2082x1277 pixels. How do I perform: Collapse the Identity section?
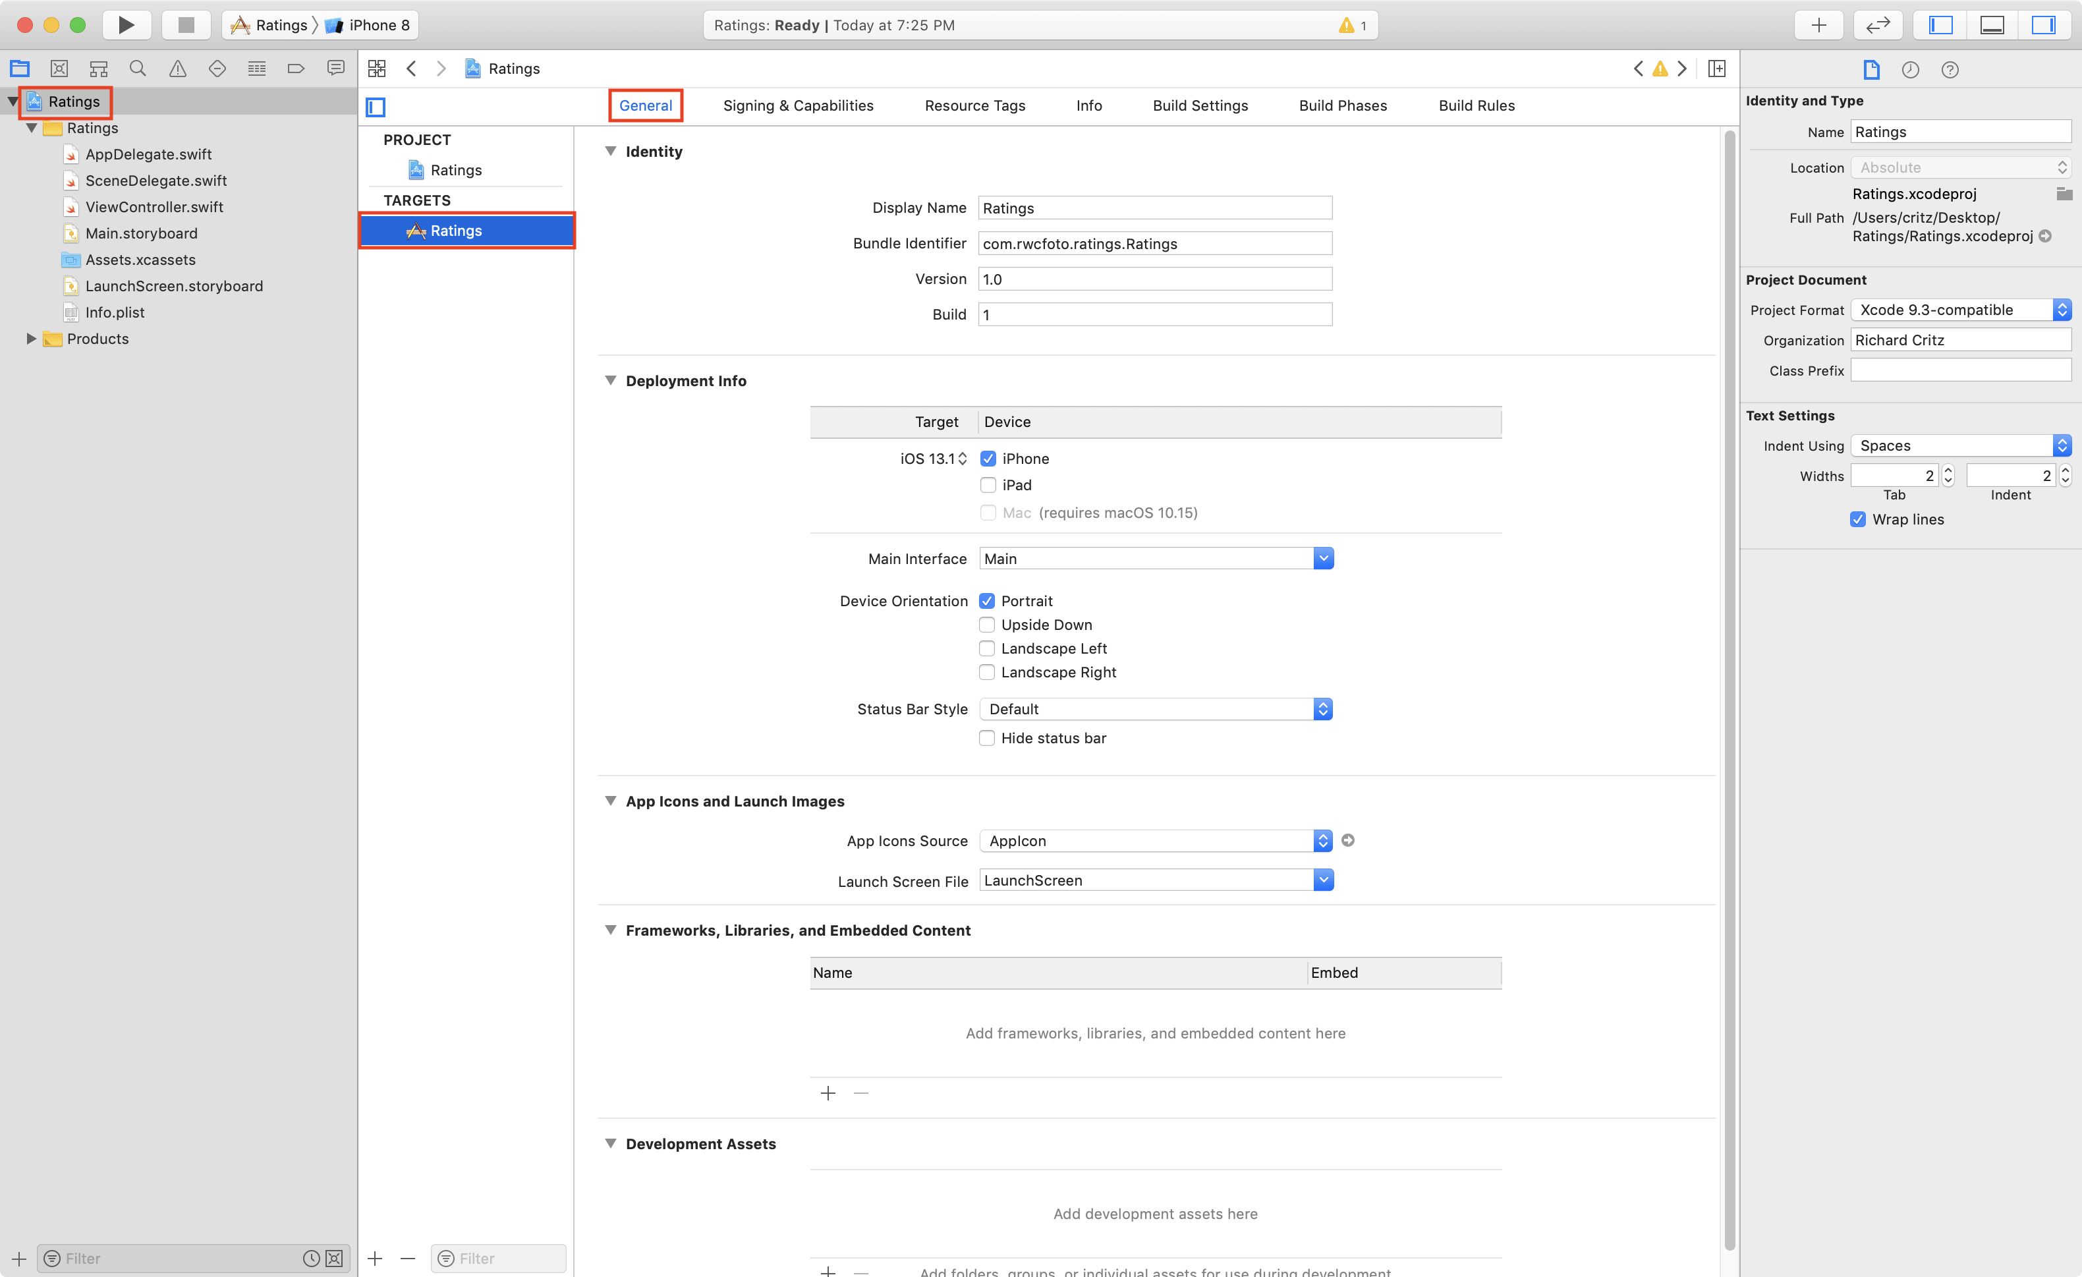(610, 152)
